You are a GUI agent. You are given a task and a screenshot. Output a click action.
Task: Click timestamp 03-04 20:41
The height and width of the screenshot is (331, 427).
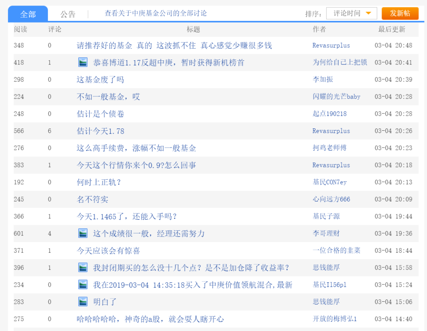click(x=393, y=62)
